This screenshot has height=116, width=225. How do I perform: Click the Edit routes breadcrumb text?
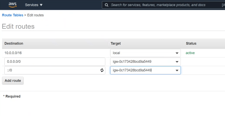[35, 15]
